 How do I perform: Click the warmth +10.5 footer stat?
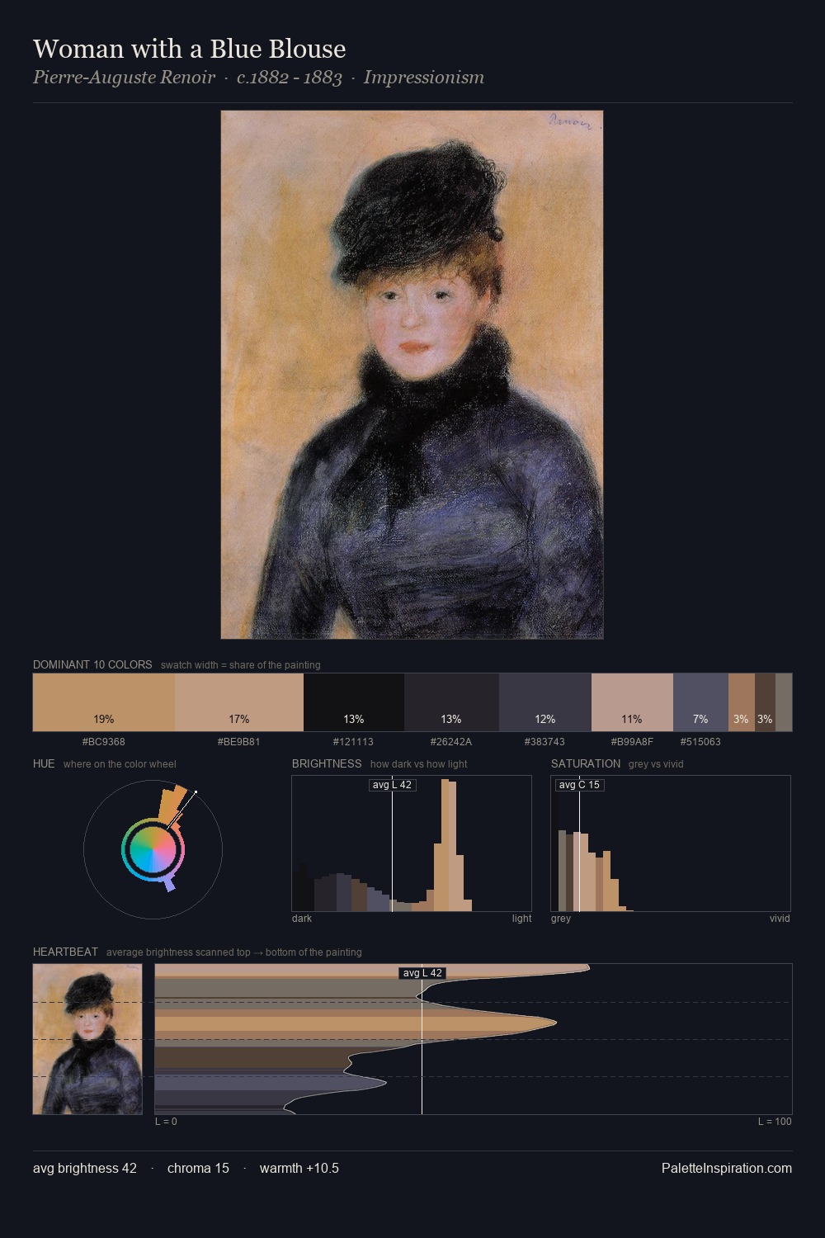coord(299,1168)
